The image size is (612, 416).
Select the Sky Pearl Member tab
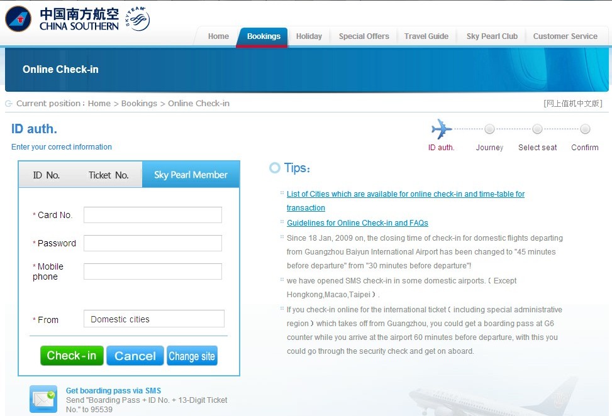click(x=191, y=175)
